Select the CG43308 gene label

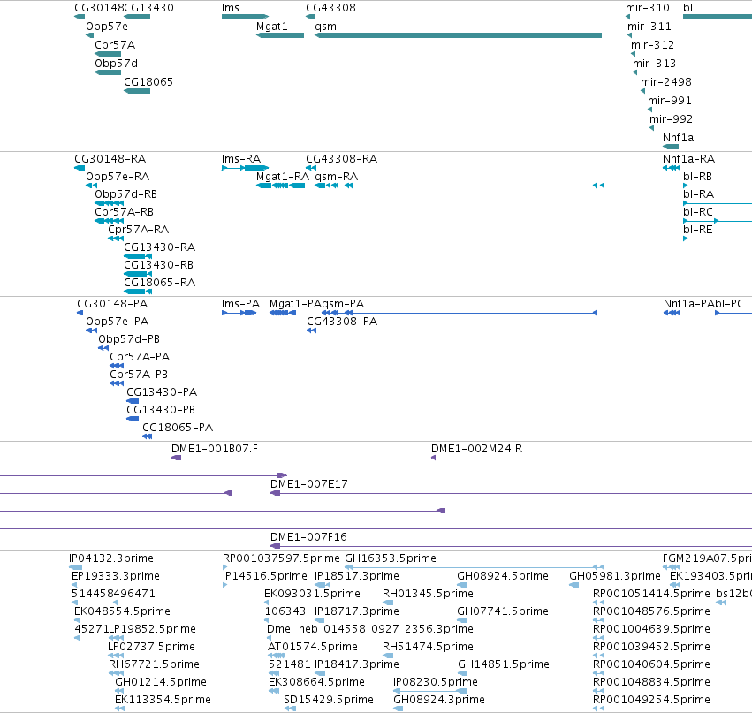[330, 8]
